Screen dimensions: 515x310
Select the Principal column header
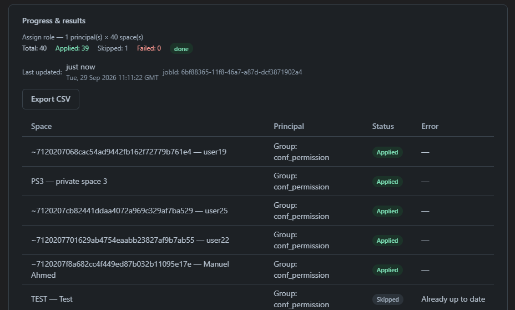289,126
